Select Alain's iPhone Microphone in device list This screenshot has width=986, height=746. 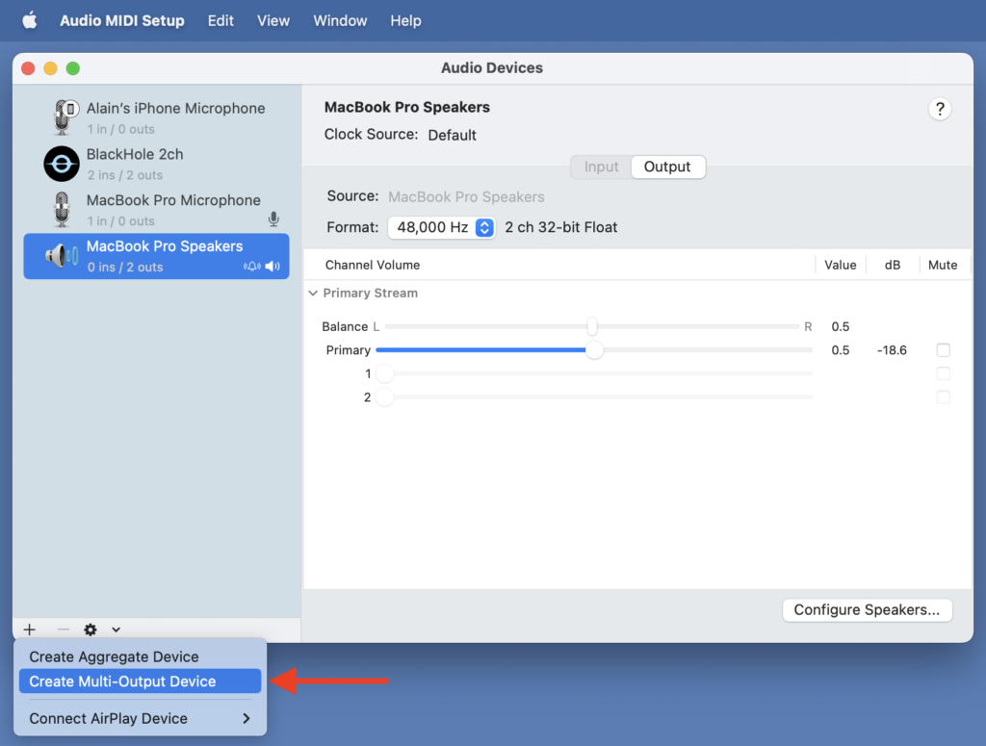157,117
